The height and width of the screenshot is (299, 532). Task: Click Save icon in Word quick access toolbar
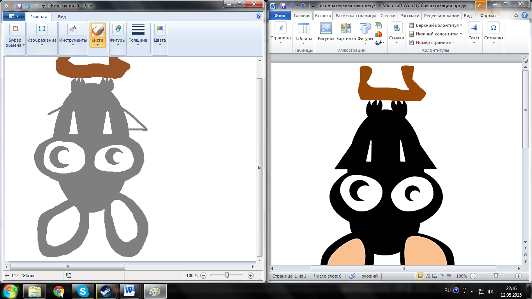point(283,5)
